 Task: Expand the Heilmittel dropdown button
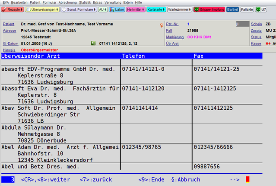[x=136, y=9]
